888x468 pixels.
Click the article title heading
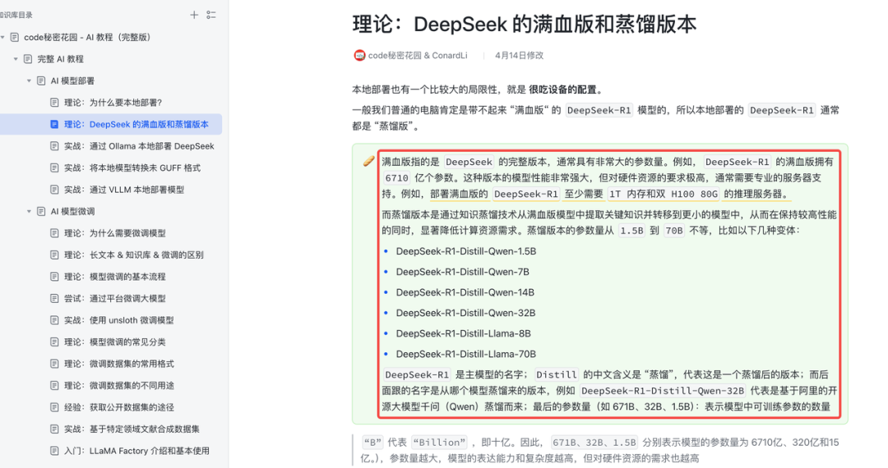click(x=525, y=25)
